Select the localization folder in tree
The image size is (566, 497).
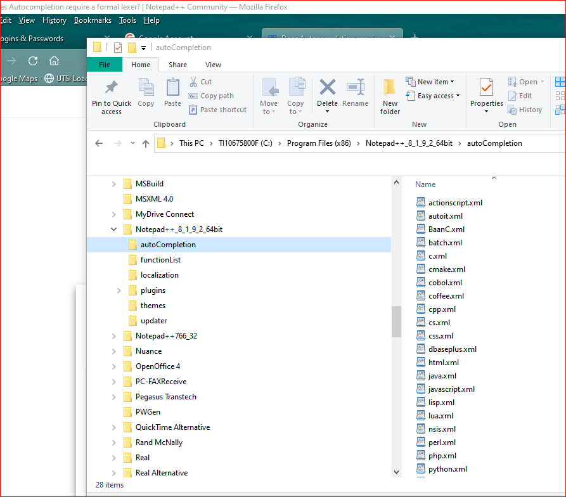(x=160, y=275)
